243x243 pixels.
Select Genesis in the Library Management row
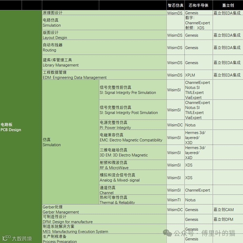198,63
